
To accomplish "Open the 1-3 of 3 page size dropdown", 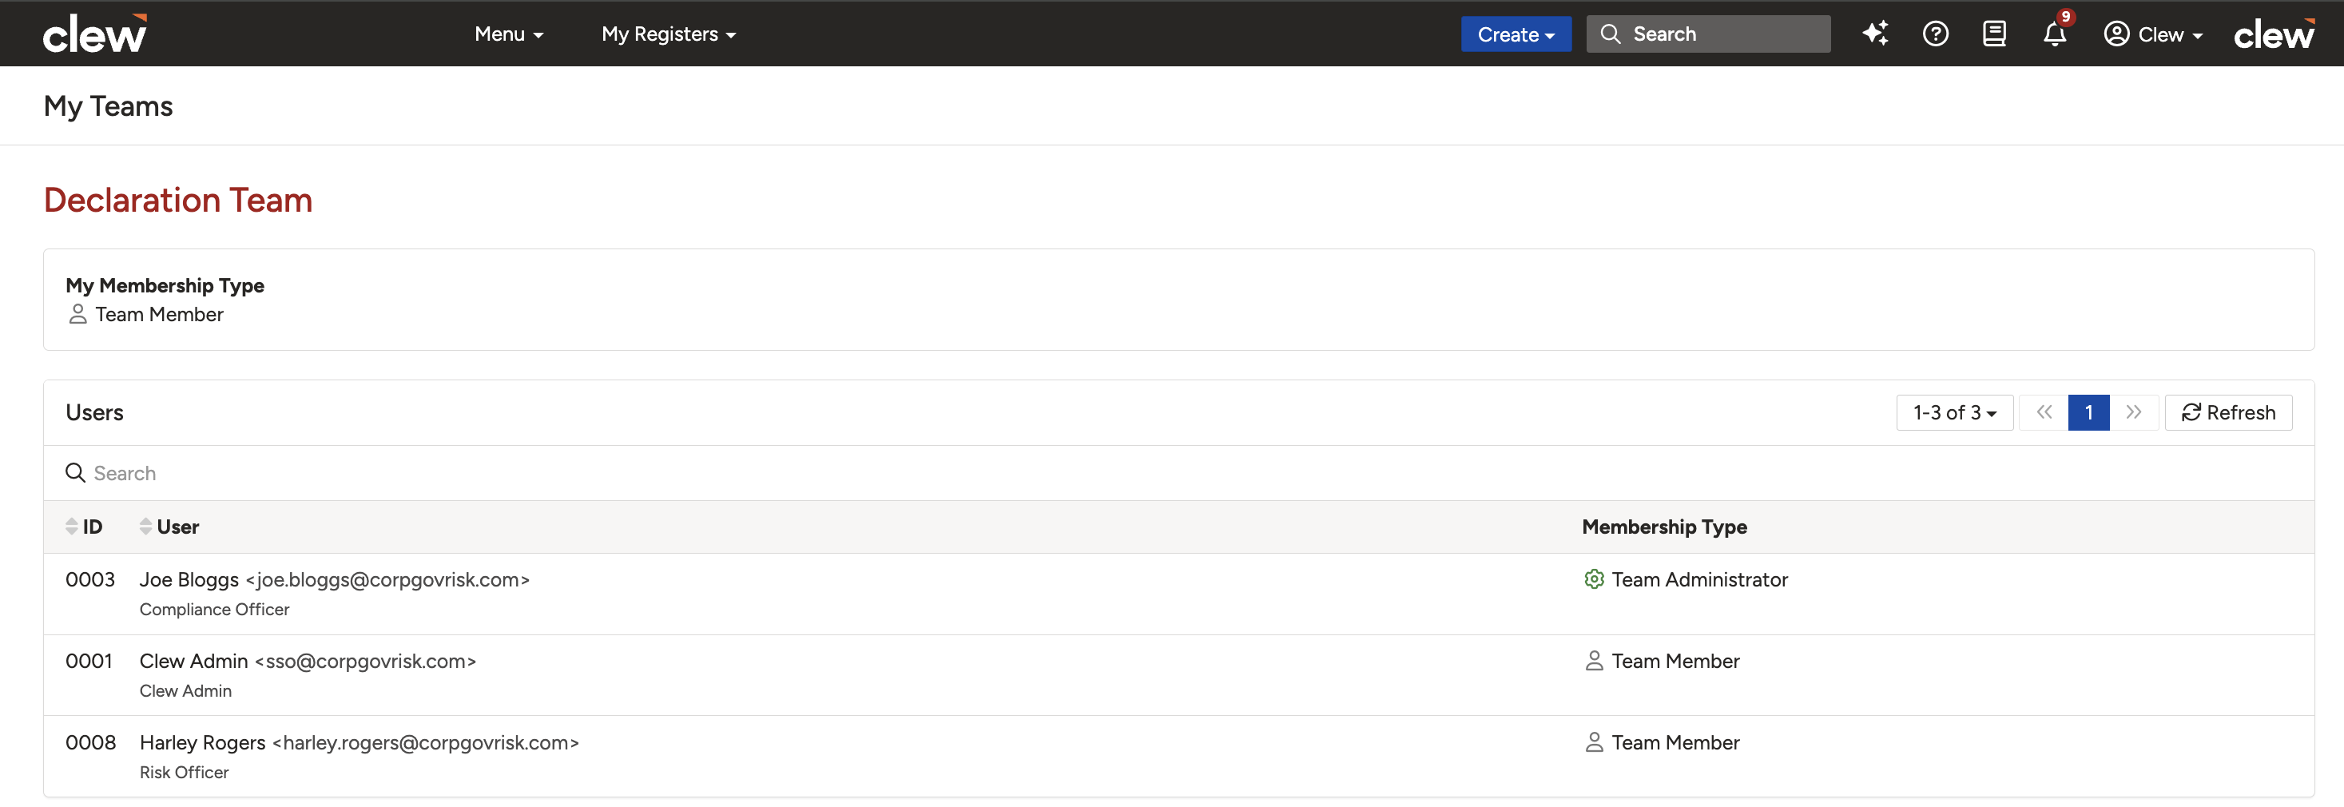I will point(1955,413).
